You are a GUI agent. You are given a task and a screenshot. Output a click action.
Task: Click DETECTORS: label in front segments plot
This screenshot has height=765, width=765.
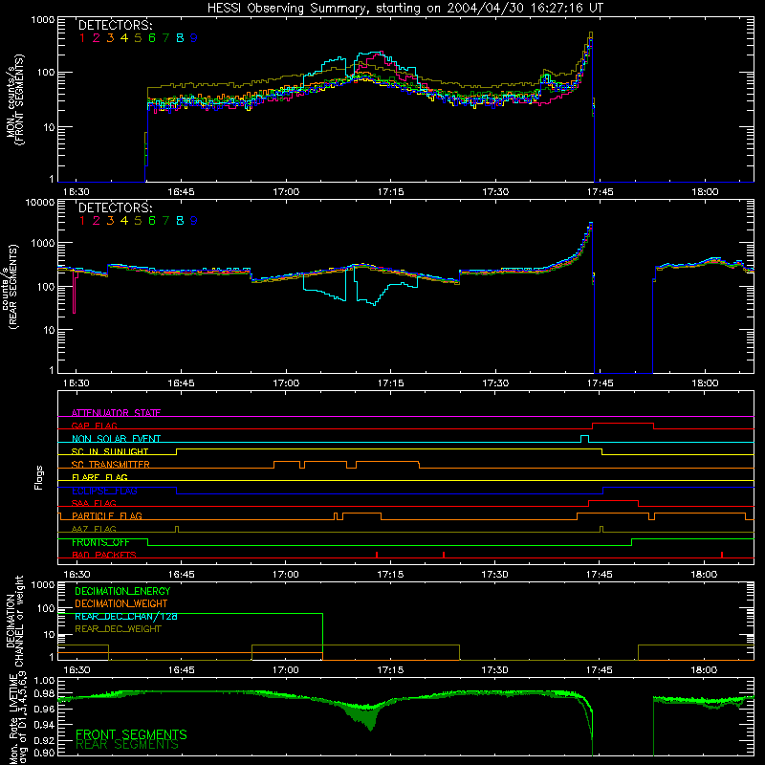pyautogui.click(x=116, y=26)
